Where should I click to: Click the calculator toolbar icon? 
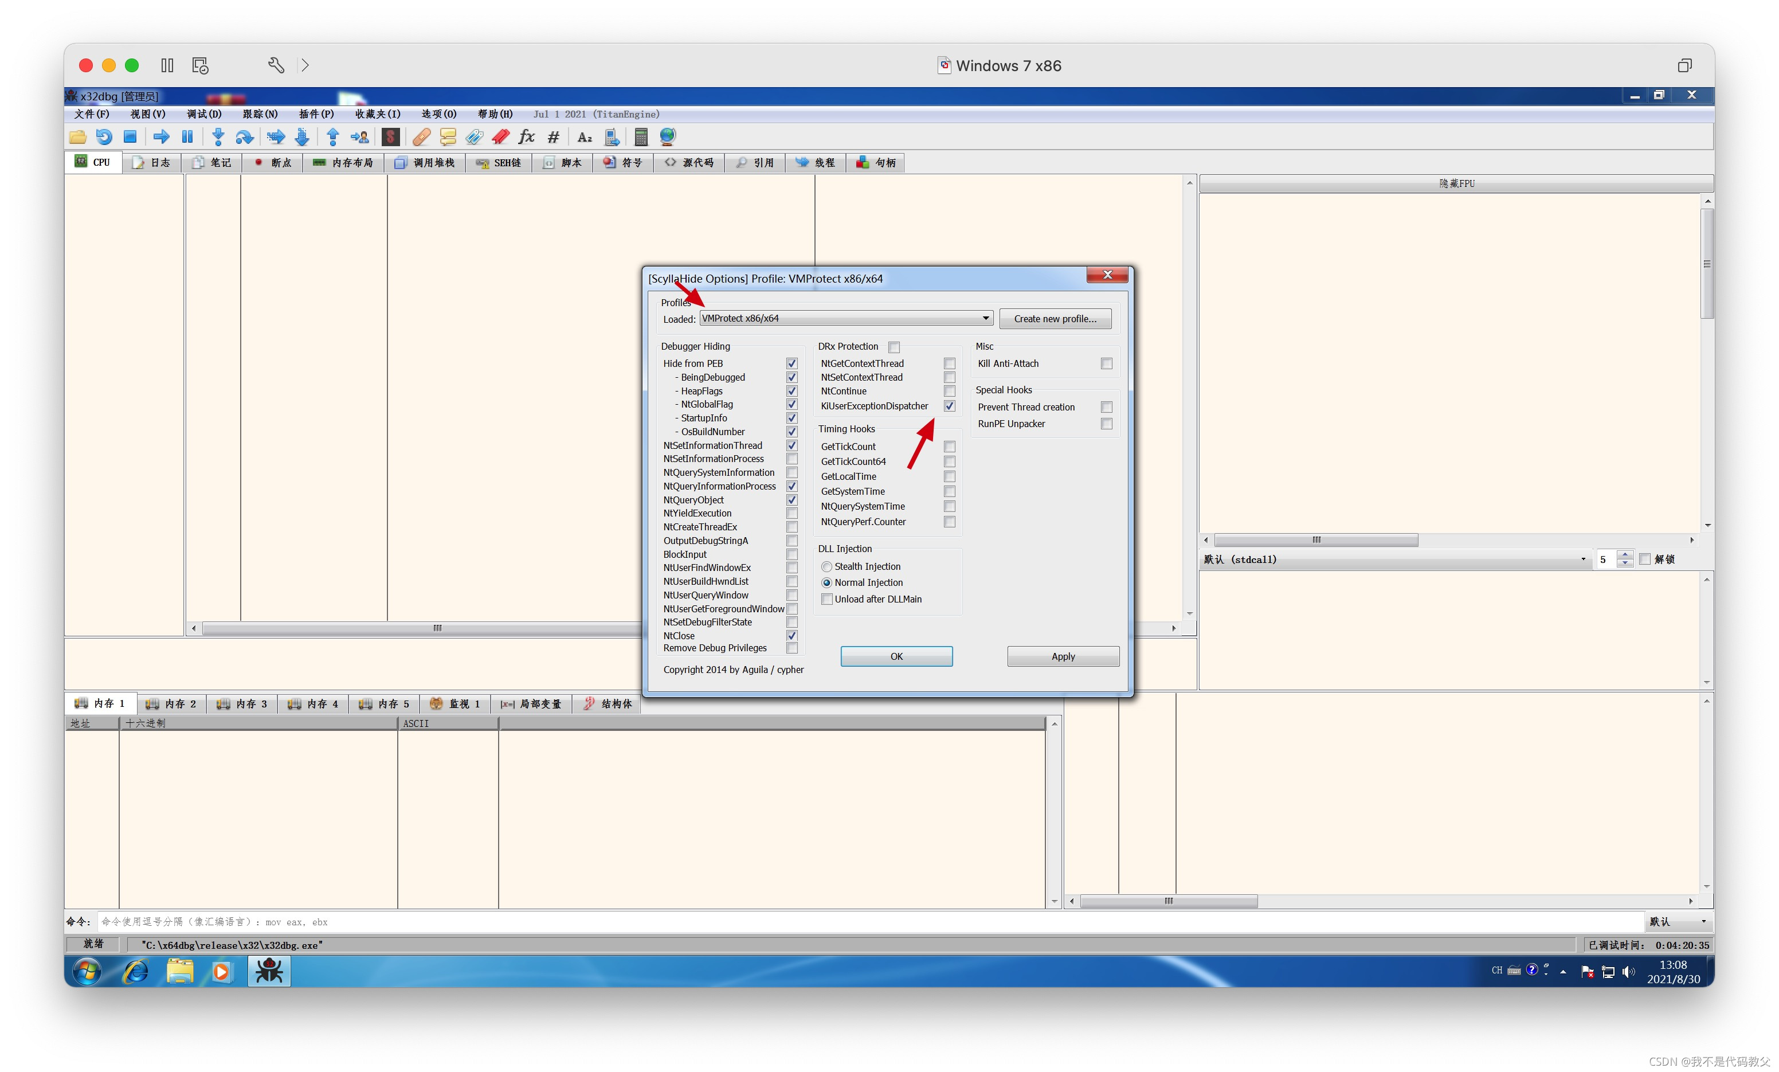[x=640, y=136]
